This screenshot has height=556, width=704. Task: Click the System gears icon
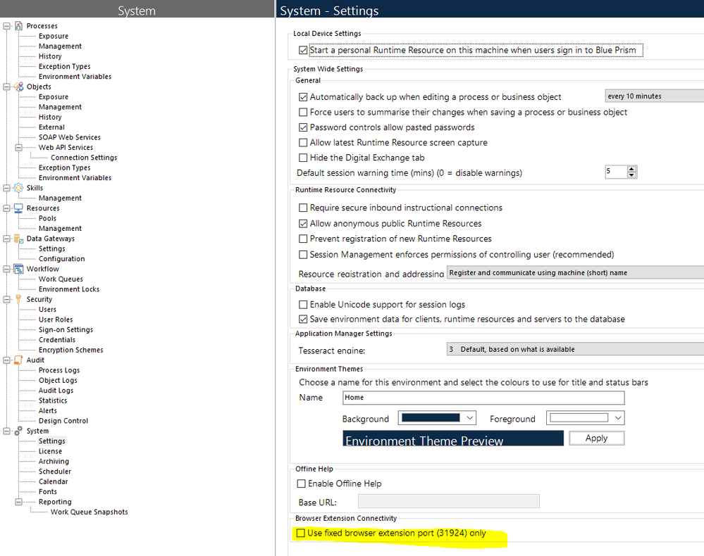click(x=18, y=431)
